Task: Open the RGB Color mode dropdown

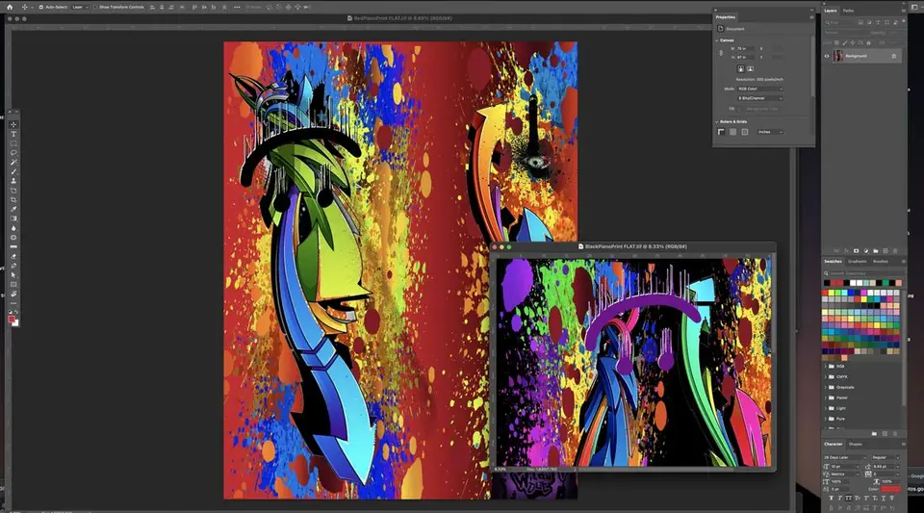Action: pyautogui.click(x=760, y=89)
